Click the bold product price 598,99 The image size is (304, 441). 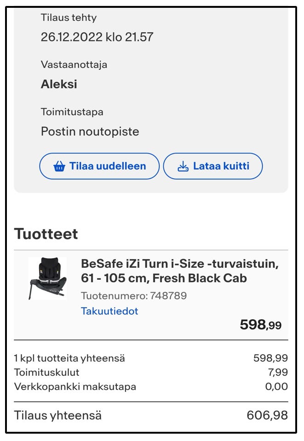coord(260,325)
